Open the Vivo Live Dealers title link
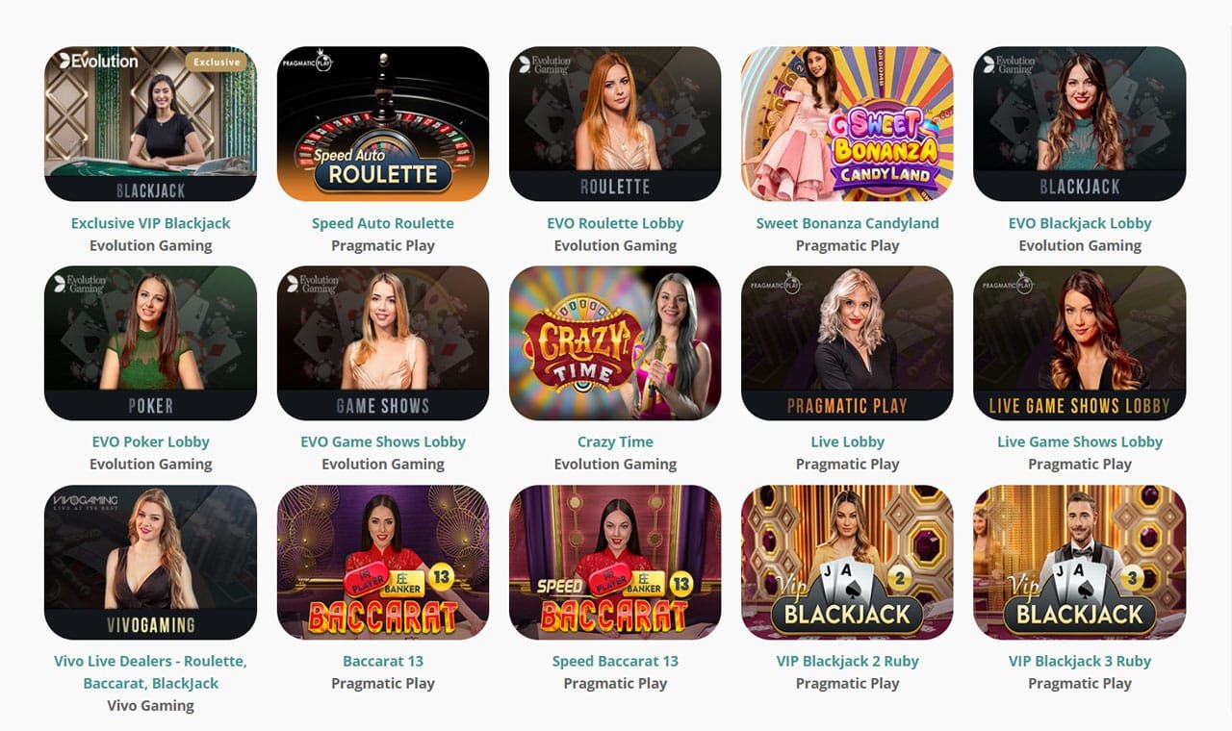 click(x=150, y=672)
